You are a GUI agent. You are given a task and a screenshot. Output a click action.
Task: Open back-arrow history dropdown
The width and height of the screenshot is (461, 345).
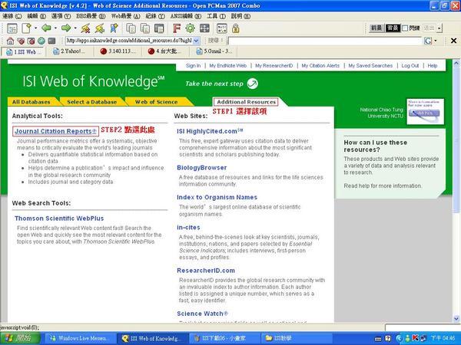coord(55,28)
